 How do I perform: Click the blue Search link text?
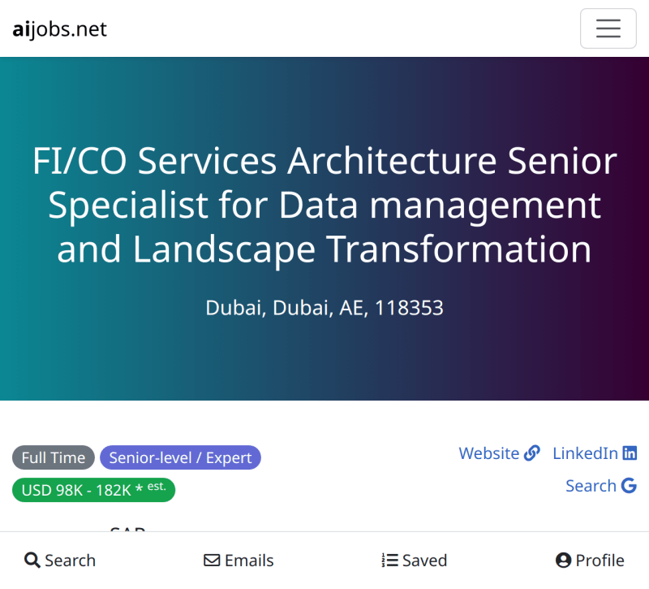tap(591, 485)
